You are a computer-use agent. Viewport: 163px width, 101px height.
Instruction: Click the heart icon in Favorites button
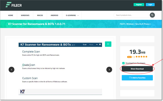[x=130, y=78]
